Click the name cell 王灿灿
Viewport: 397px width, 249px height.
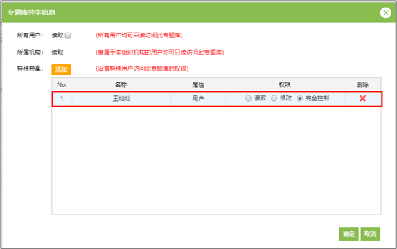pyautogui.click(x=121, y=98)
